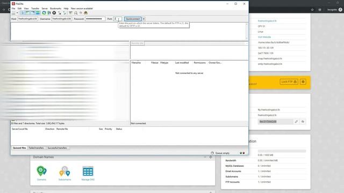Click Lock FTP button in browser page
Image resolution: width=344 pixels, height=193 pixels.
289,82
